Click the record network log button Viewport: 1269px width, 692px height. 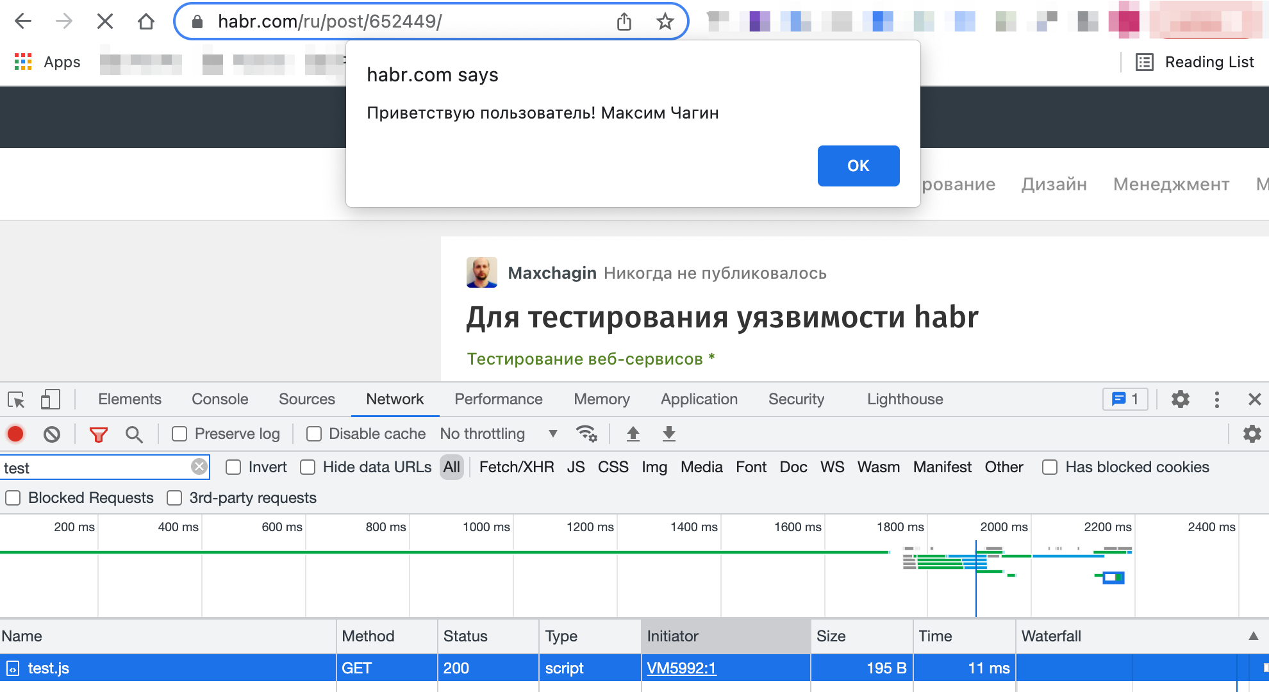15,434
